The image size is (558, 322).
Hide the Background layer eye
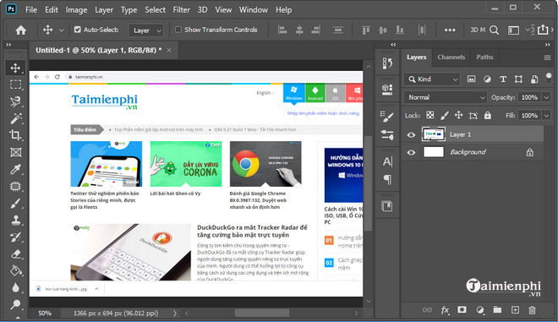[x=411, y=153]
